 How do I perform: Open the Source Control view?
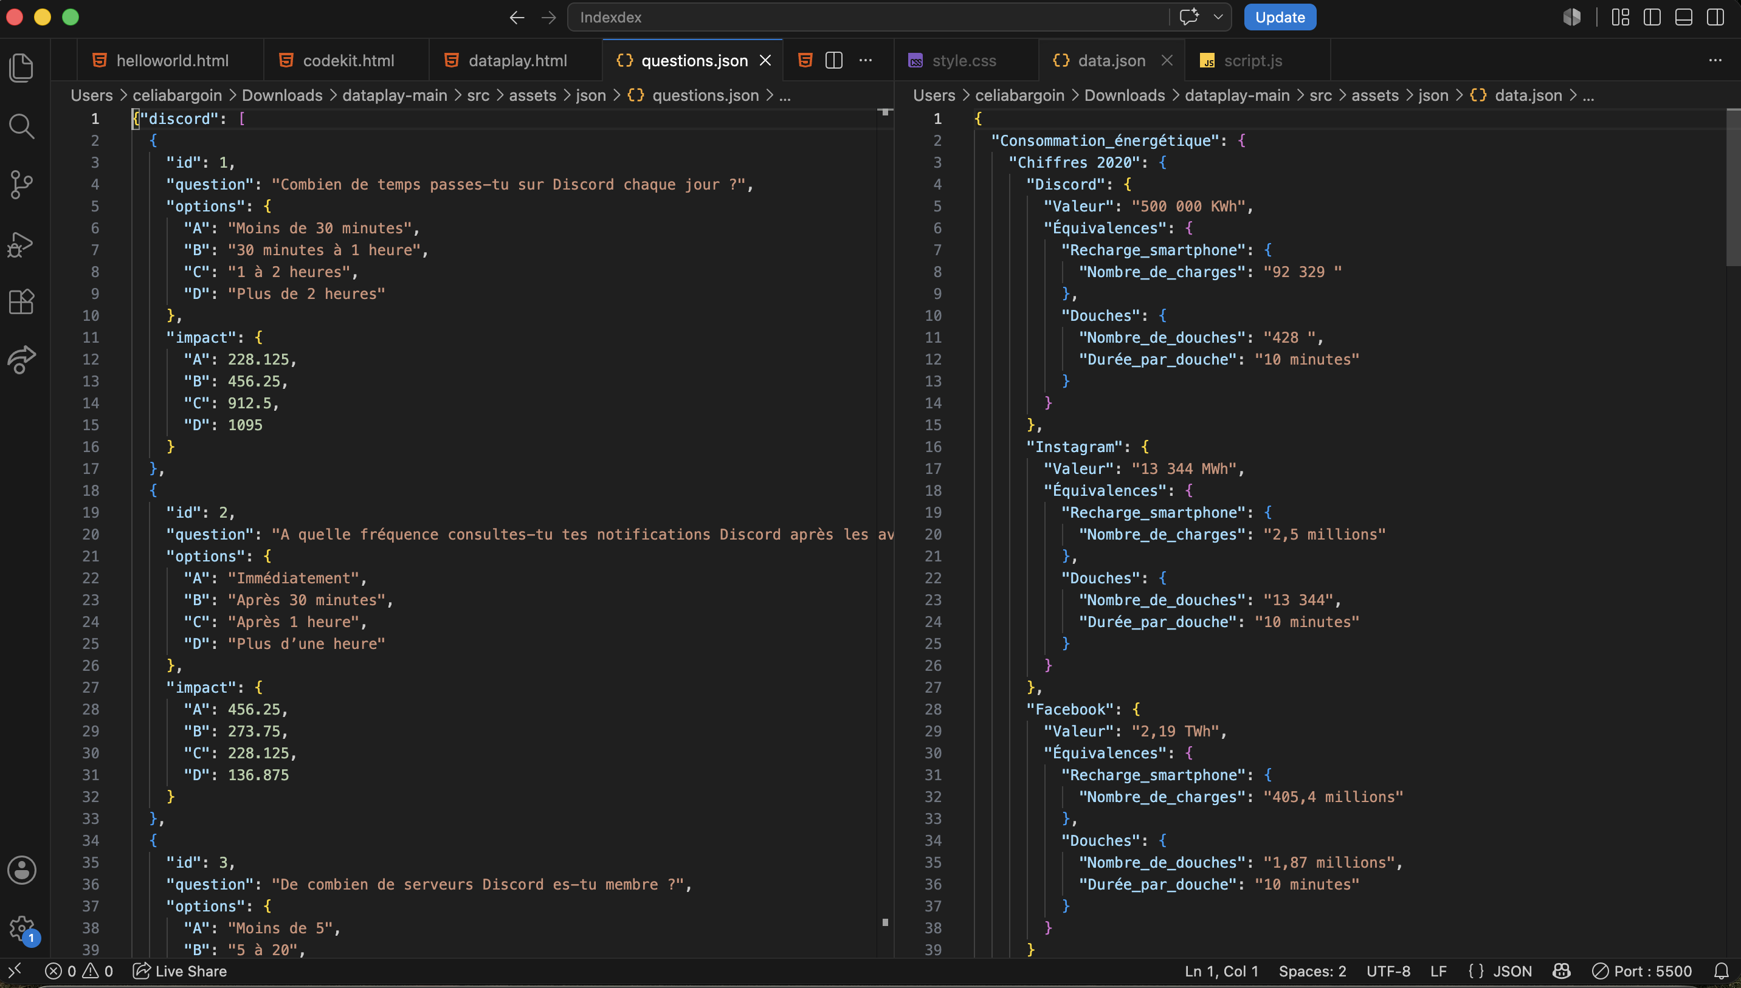[x=21, y=185]
